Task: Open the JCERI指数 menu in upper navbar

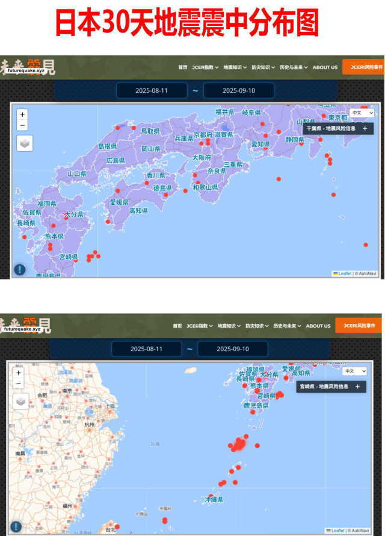Action: coord(205,67)
